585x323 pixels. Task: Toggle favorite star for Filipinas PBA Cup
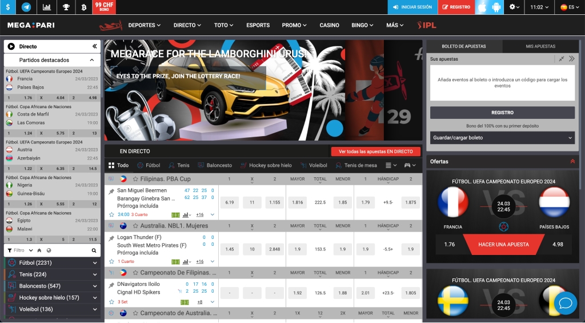click(x=135, y=179)
